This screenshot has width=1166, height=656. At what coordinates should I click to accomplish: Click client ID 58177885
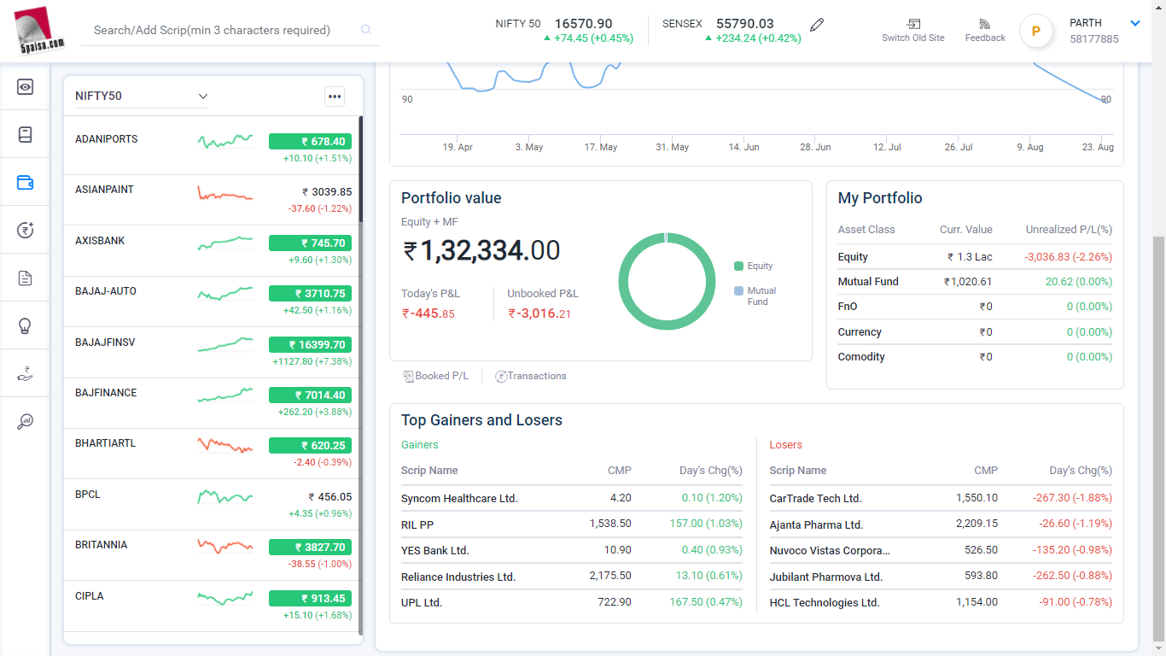tap(1094, 38)
